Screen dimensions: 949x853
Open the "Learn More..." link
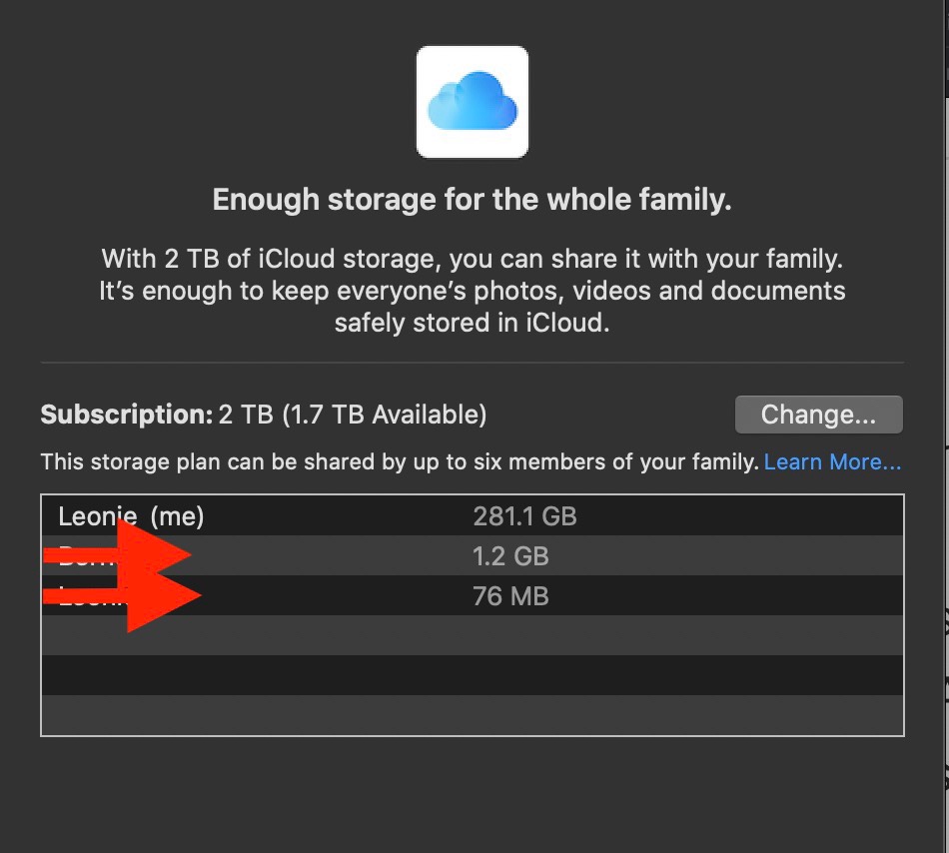pos(832,462)
